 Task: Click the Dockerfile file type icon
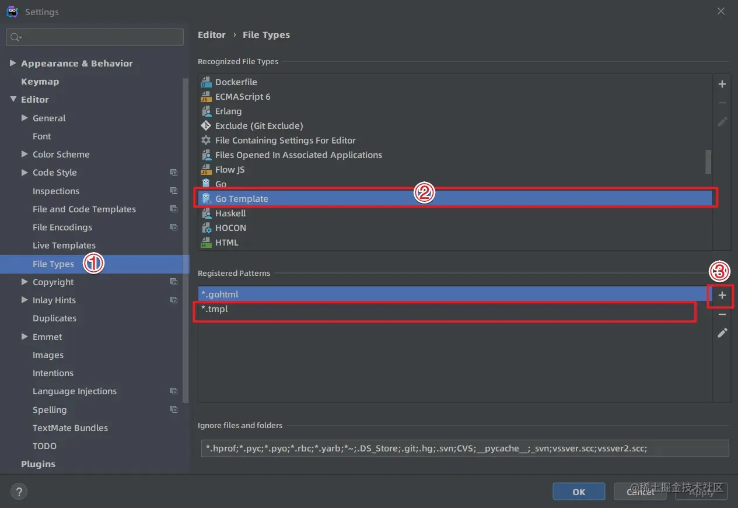(205, 82)
